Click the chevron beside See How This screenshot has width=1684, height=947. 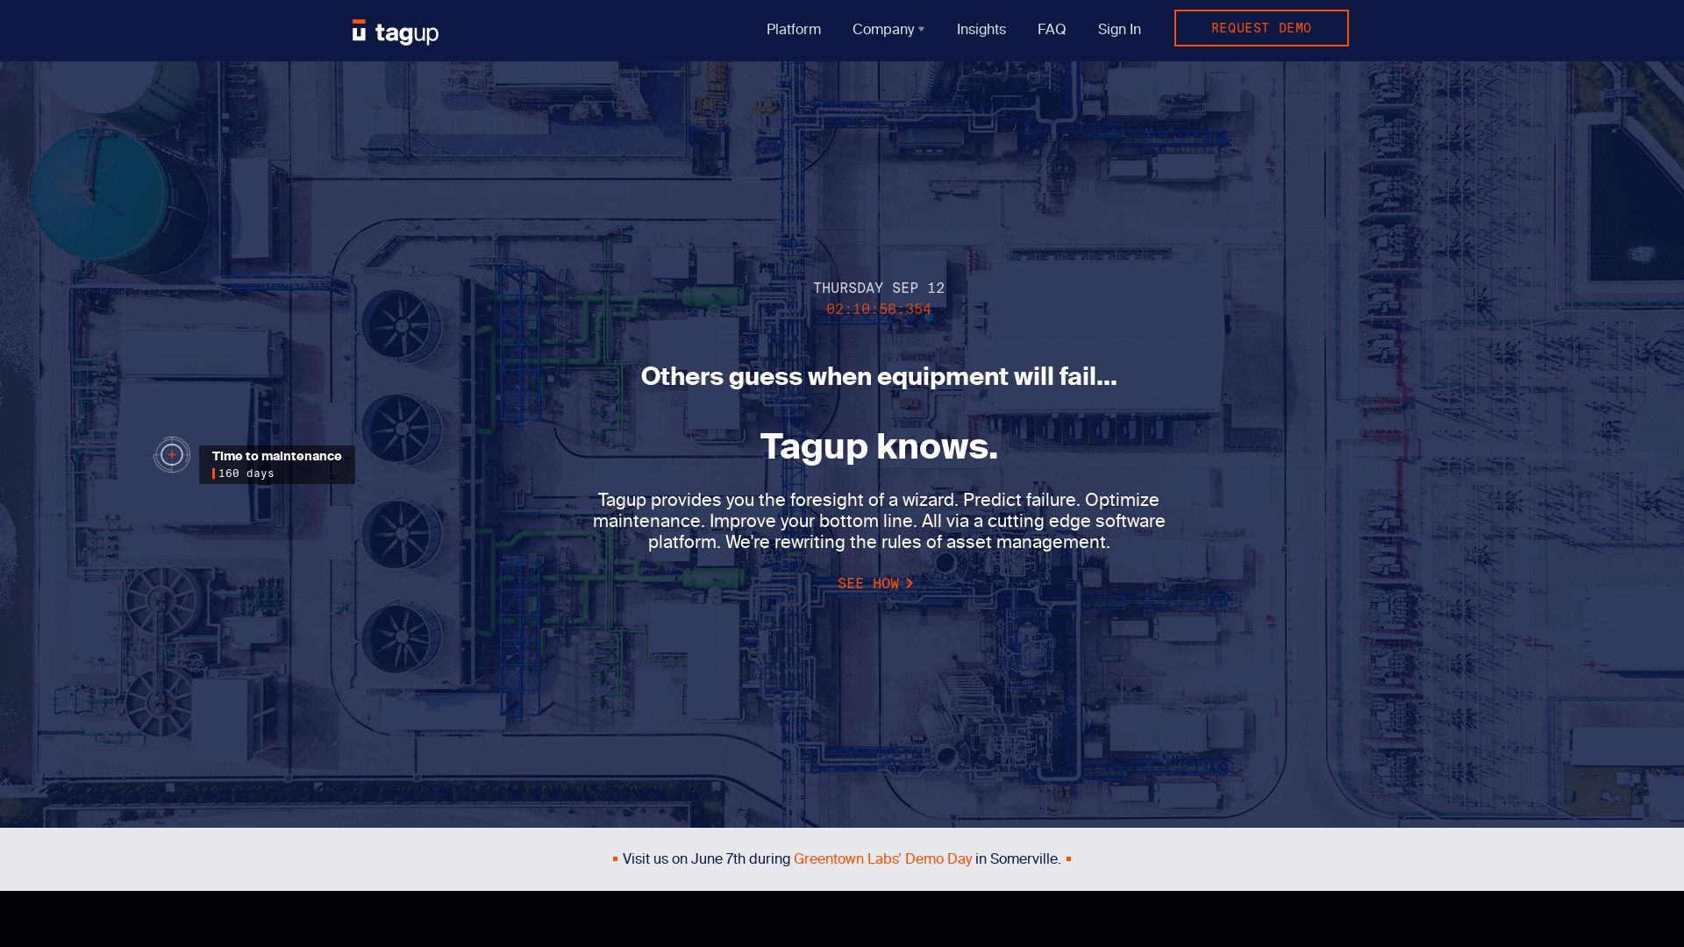[x=910, y=583]
